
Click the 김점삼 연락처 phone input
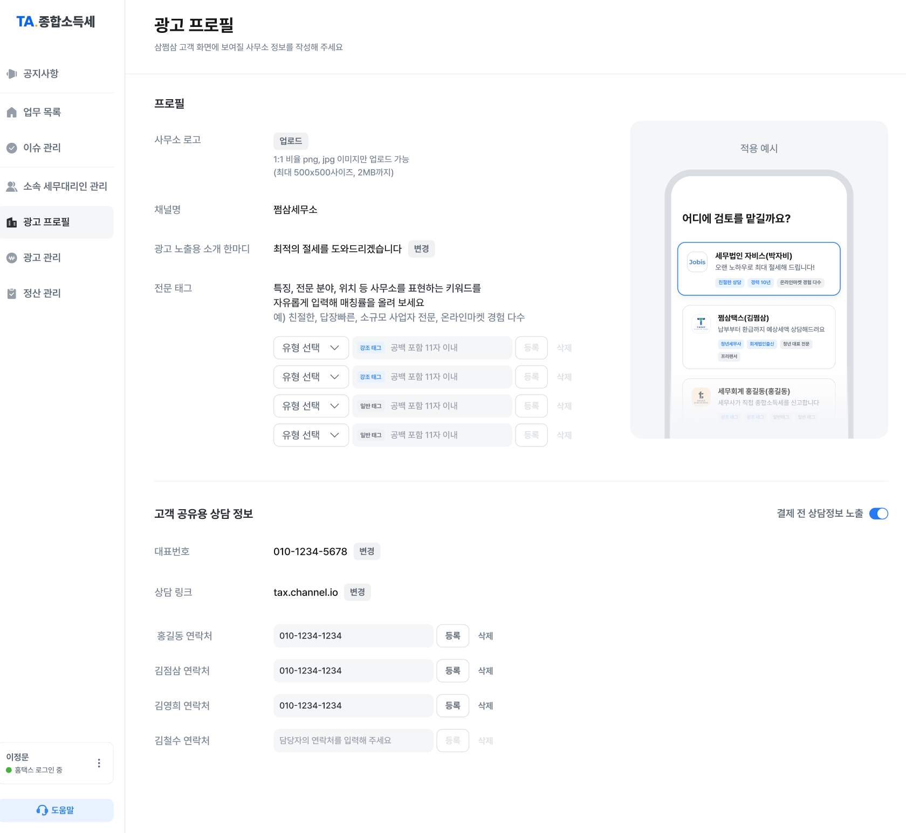click(x=353, y=671)
